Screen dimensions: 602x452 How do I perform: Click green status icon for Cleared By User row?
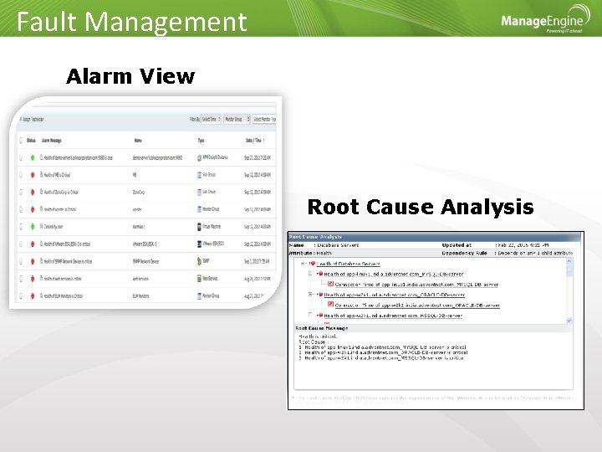click(x=33, y=227)
